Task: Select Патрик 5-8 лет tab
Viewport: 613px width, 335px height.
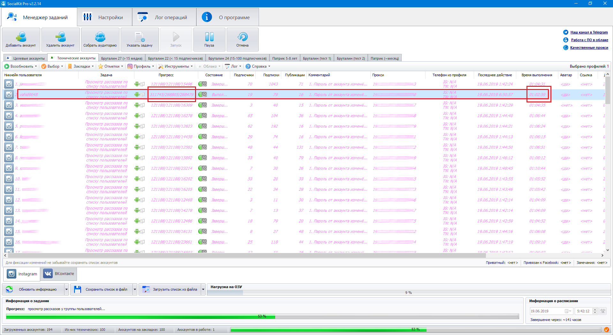Action: click(285, 58)
